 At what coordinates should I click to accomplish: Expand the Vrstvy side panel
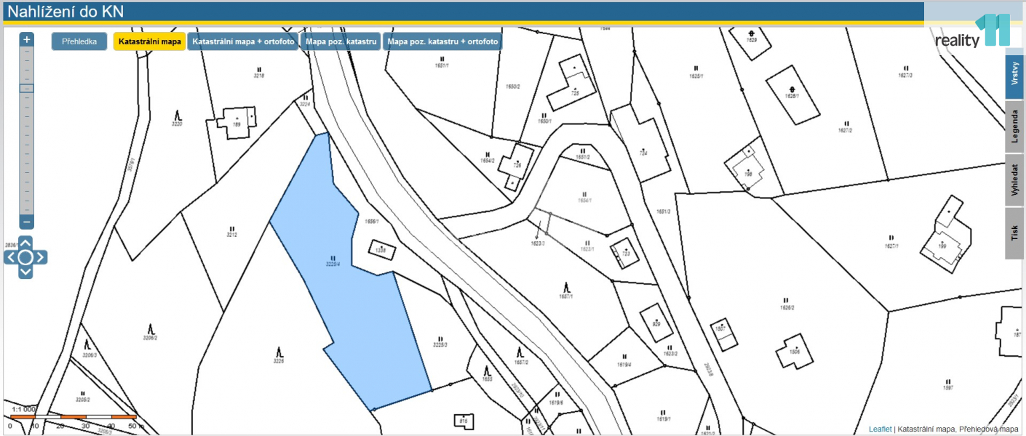[x=1014, y=73]
